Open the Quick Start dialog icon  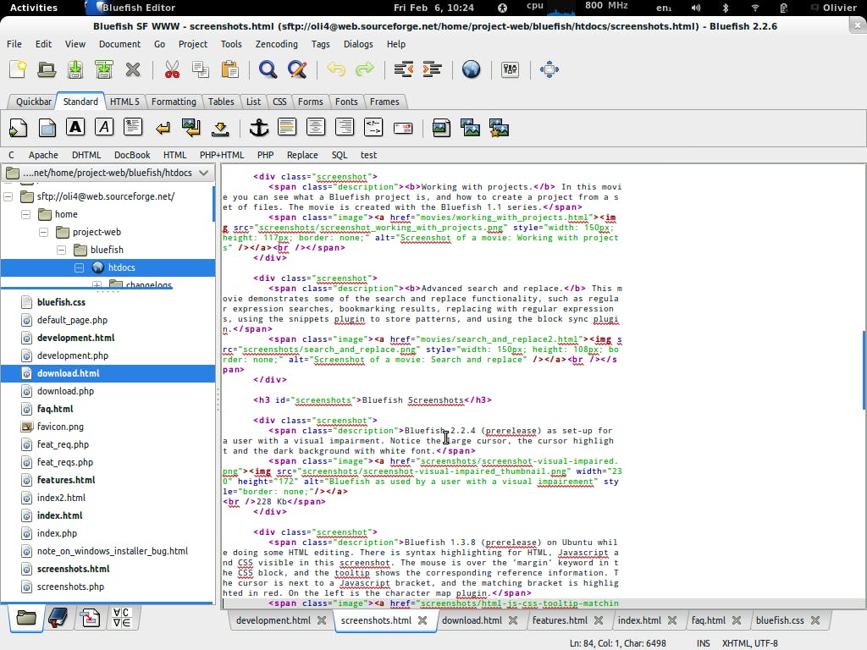[x=18, y=127]
